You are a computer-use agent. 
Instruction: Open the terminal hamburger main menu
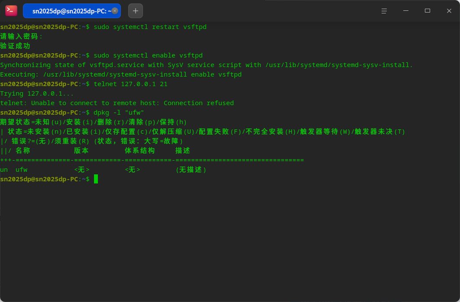click(x=384, y=11)
